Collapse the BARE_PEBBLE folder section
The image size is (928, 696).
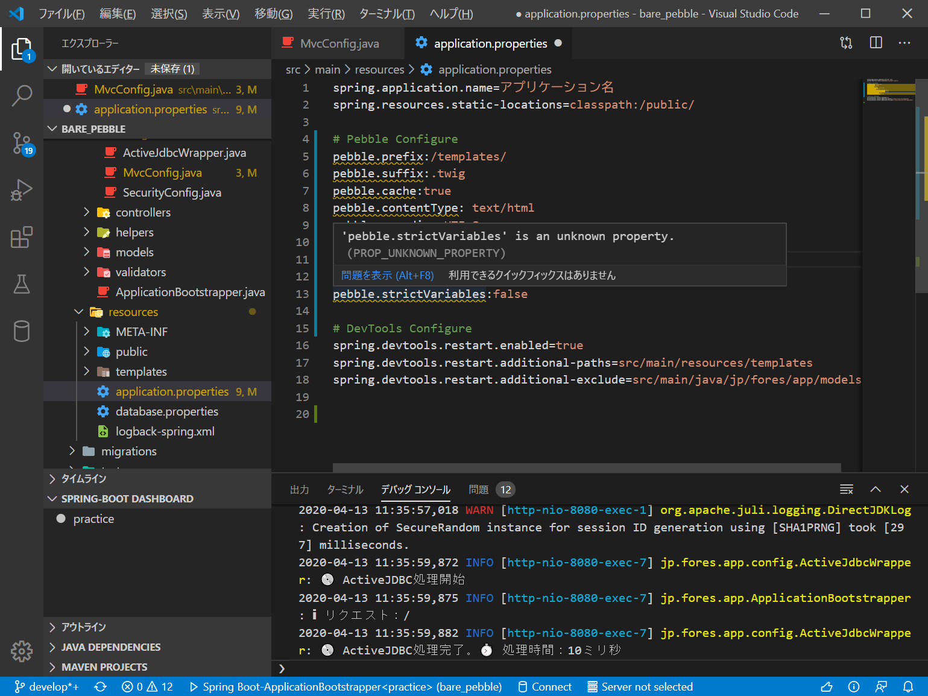pos(52,128)
